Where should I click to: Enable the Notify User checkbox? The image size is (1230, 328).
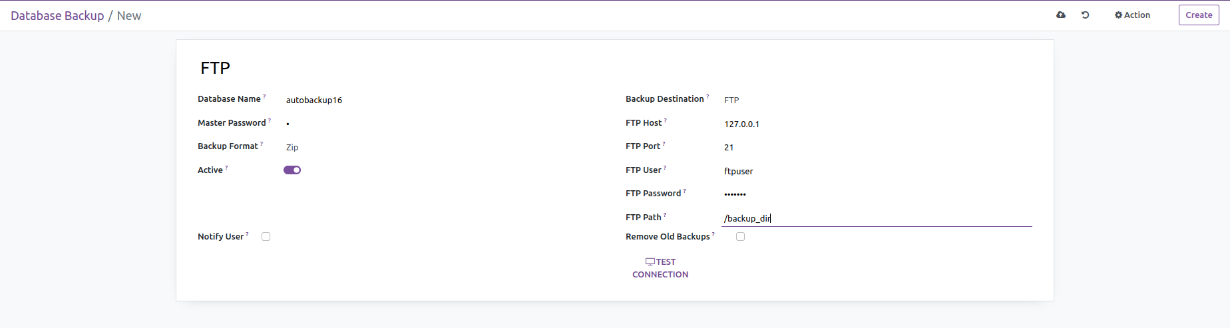point(266,236)
